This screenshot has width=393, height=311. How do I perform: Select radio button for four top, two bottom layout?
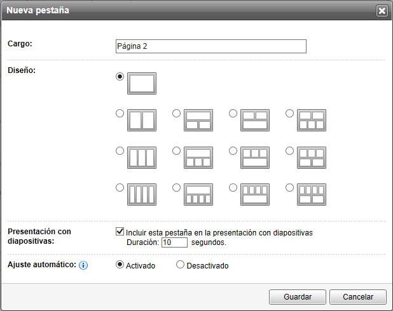click(290, 188)
